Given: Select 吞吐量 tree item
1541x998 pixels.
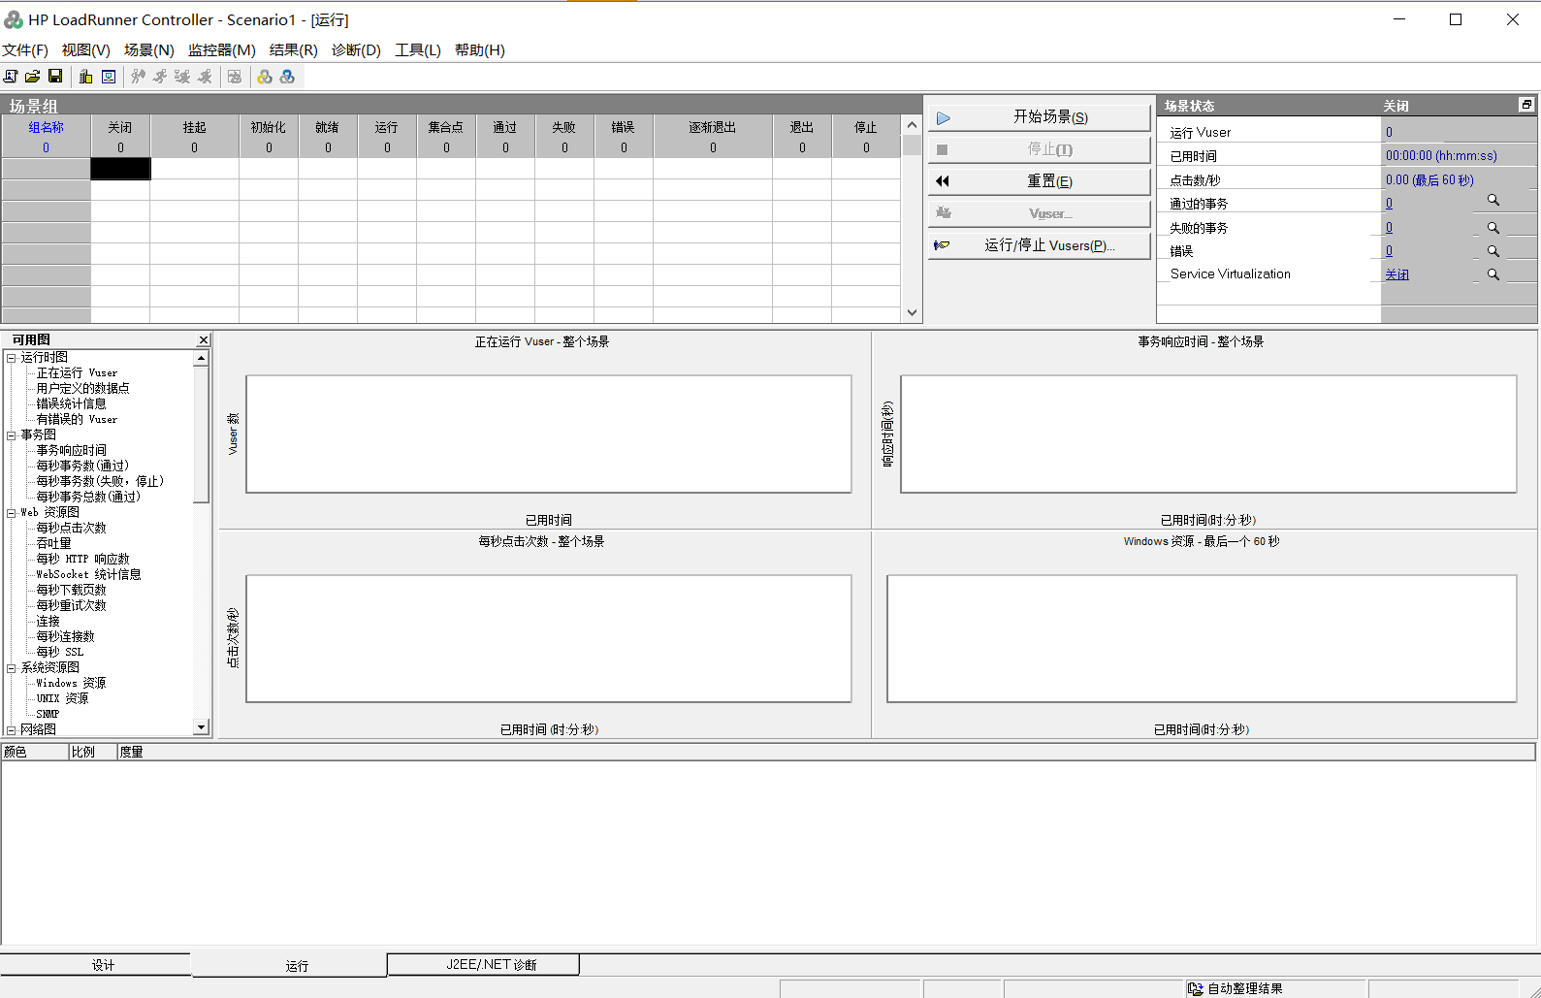Looking at the screenshot, I should coord(53,544).
